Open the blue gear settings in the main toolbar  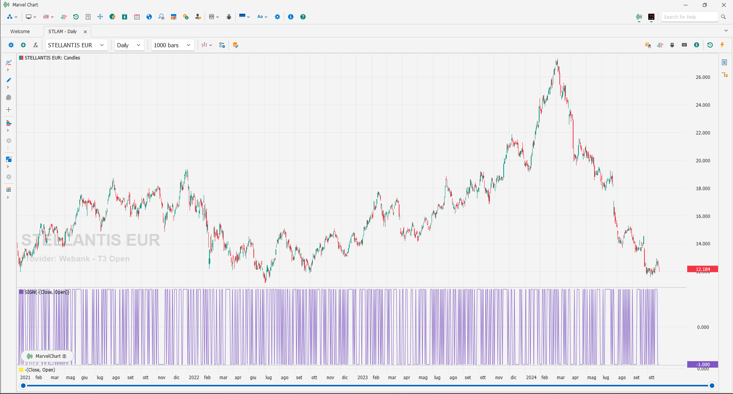[277, 17]
